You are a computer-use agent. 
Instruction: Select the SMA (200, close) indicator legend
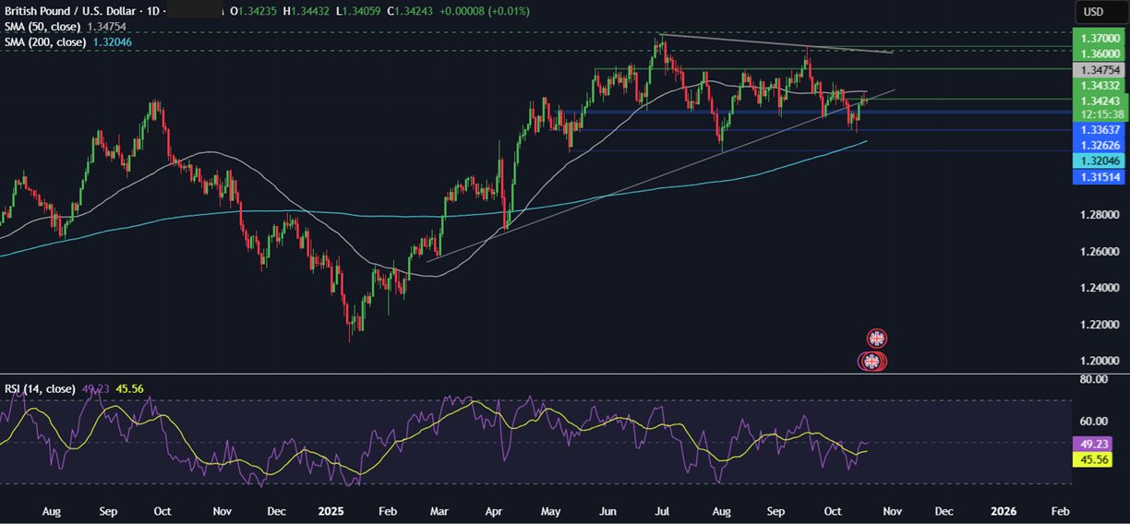[47, 42]
